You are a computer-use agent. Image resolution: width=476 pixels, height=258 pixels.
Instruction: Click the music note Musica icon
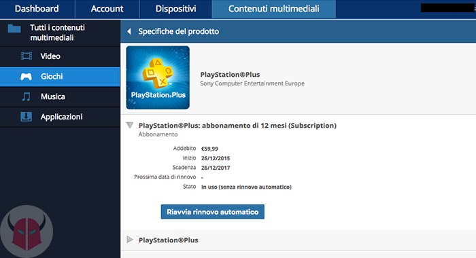coord(26,96)
